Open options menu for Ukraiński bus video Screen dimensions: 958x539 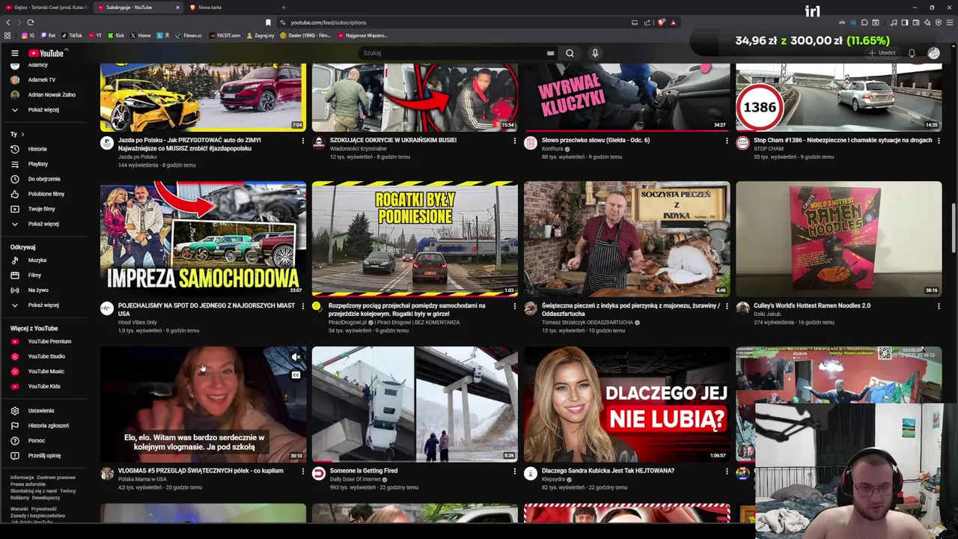pos(514,141)
